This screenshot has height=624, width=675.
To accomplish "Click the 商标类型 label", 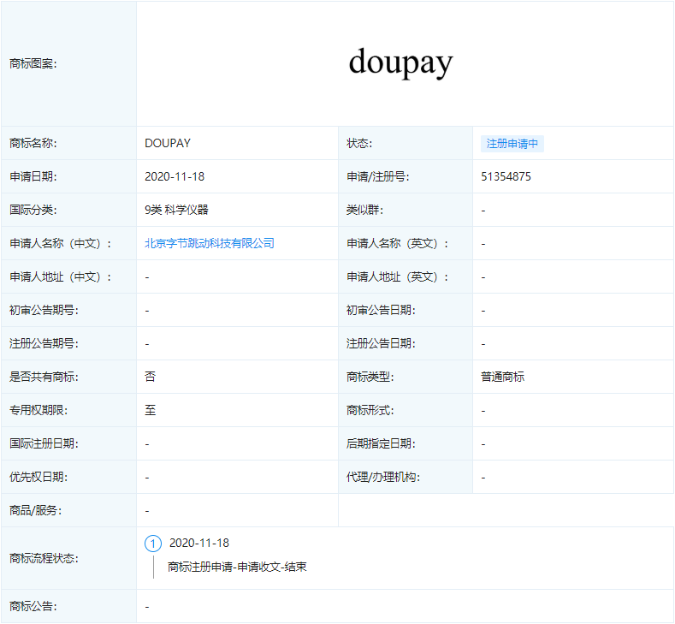I will point(370,377).
